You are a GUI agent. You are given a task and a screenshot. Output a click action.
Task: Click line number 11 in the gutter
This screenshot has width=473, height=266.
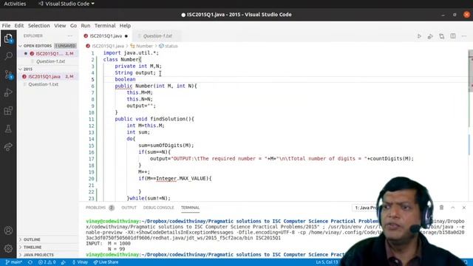(92, 119)
